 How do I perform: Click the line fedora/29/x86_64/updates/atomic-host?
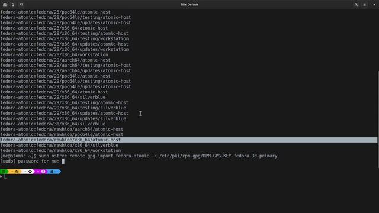click(x=65, y=113)
